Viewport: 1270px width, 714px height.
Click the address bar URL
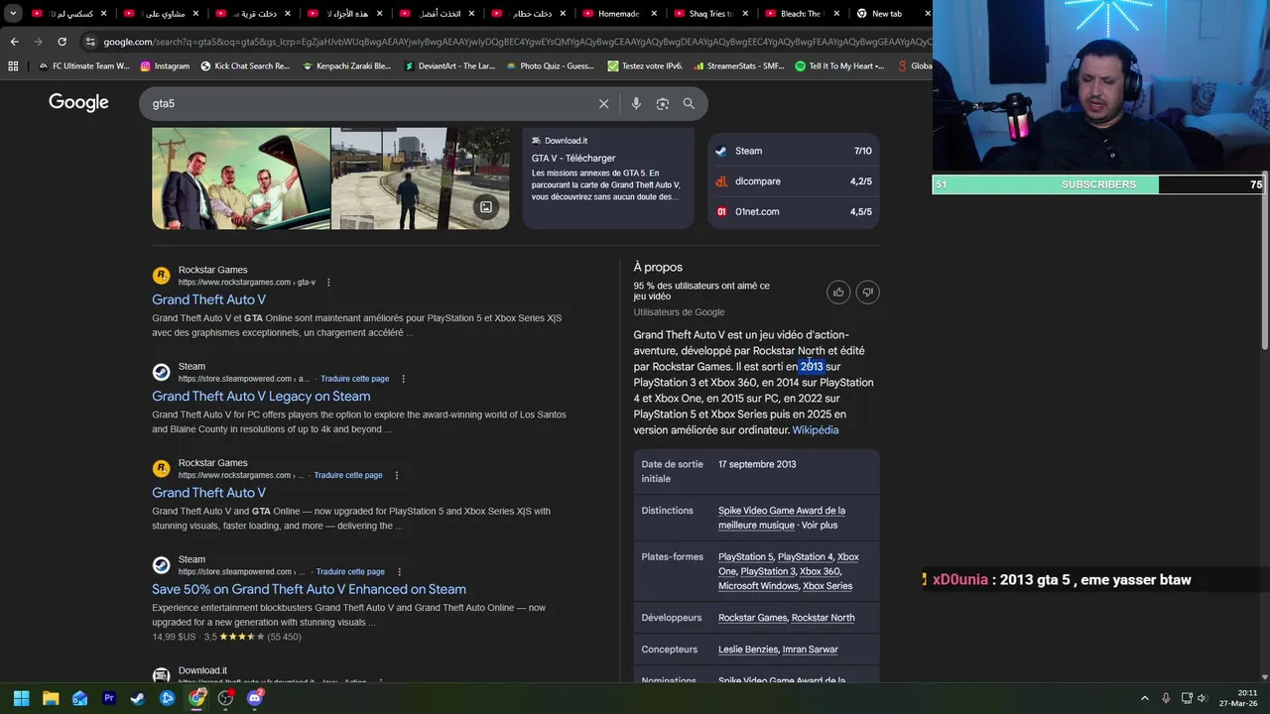[x=516, y=42]
